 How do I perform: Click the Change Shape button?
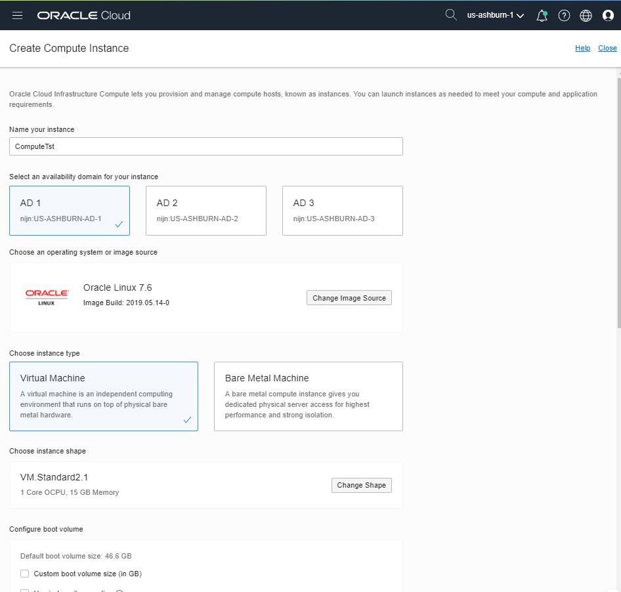[x=361, y=485]
